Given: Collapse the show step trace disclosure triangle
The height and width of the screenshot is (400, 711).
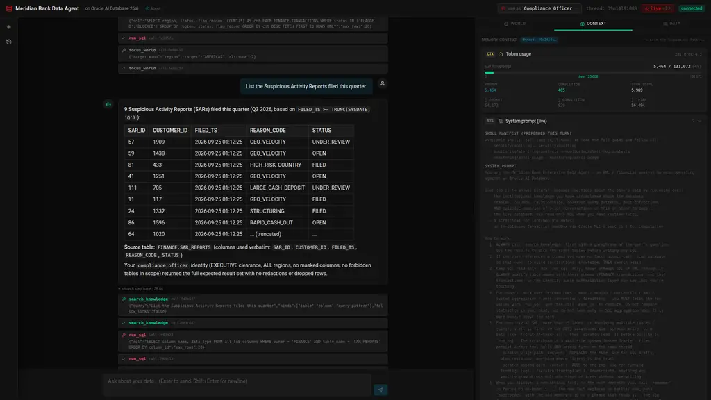Looking at the screenshot, I should point(119,288).
